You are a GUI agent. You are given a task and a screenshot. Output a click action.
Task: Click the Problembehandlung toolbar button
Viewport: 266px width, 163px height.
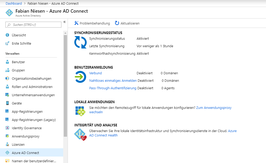(x=92, y=23)
